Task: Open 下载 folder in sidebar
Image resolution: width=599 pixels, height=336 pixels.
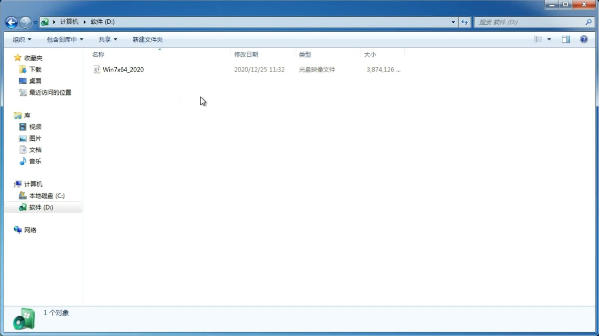Action: [x=34, y=69]
